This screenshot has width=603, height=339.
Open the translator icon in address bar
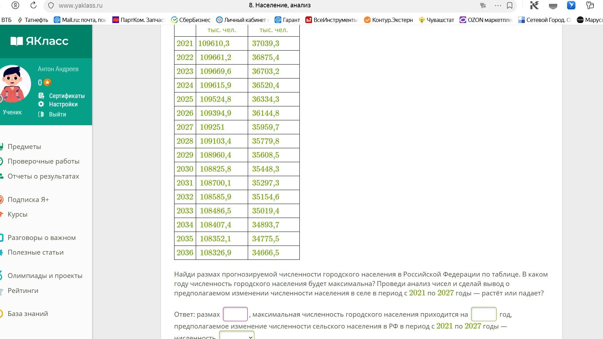(483, 6)
